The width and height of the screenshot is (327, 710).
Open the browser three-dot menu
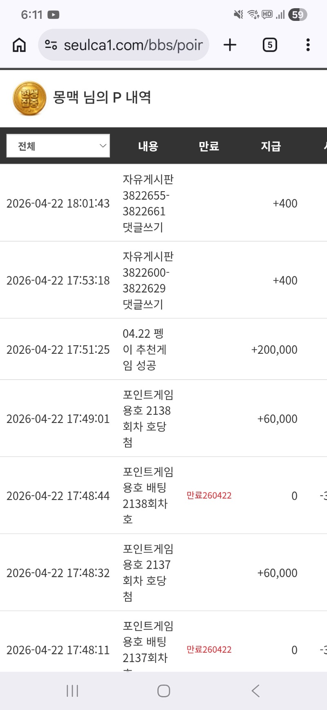pyautogui.click(x=308, y=45)
